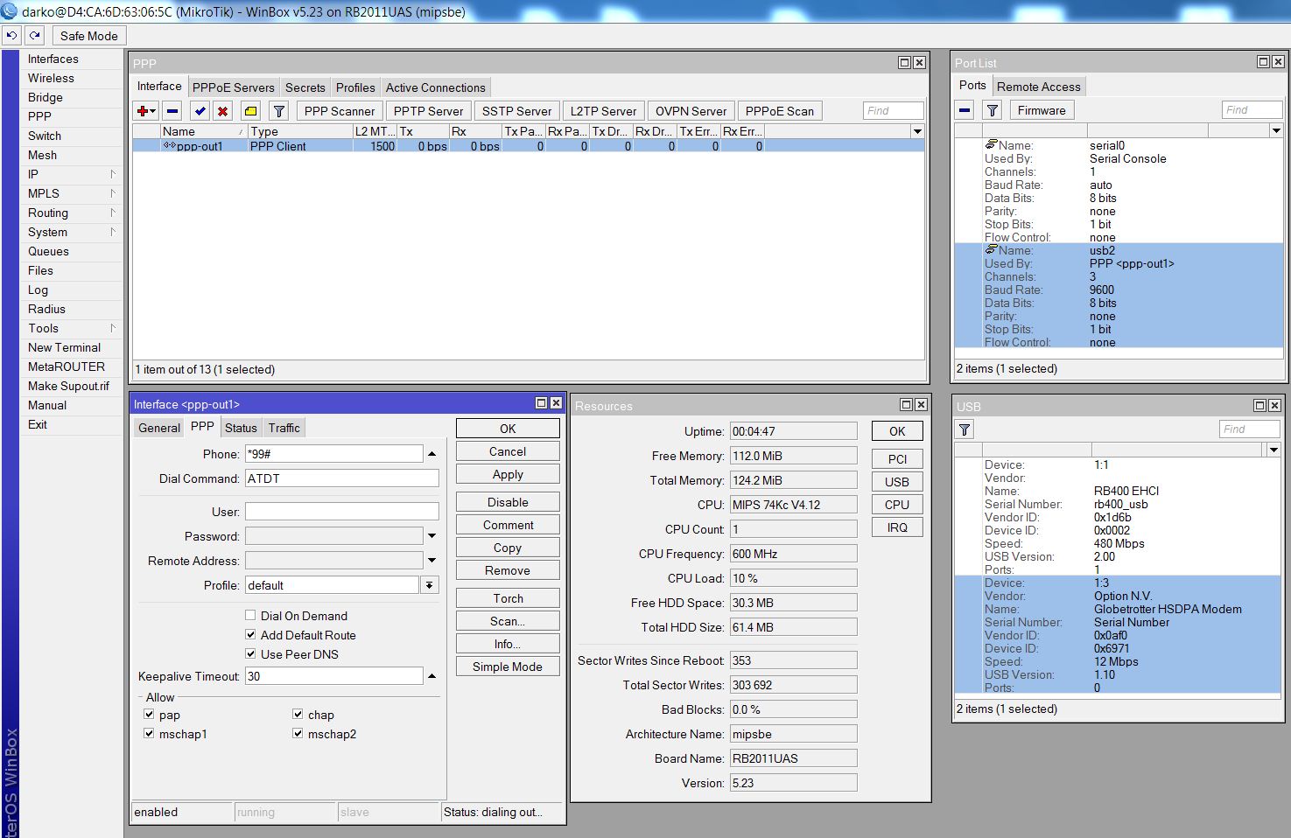The height and width of the screenshot is (838, 1291).
Task: Click the yellow comment icon
Action: click(251, 110)
